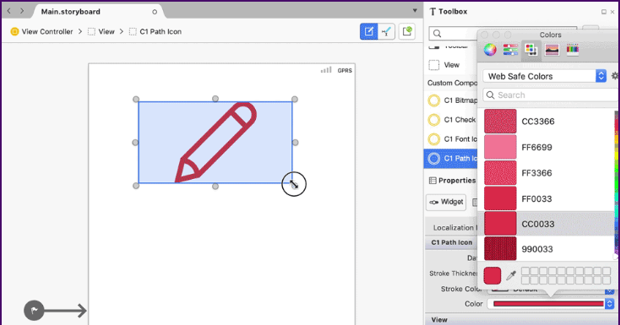The image size is (620, 325).
Task: Switch to the constraints mode button
Action: point(386,31)
